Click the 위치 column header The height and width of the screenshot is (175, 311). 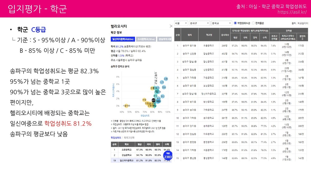click(190, 35)
